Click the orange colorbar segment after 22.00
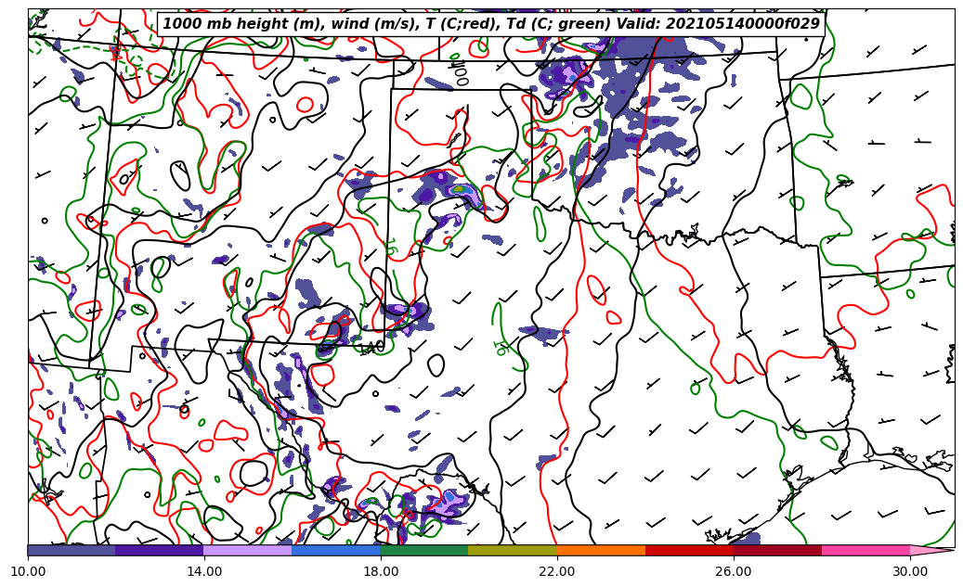This screenshot has height=587, width=963. 600,550
